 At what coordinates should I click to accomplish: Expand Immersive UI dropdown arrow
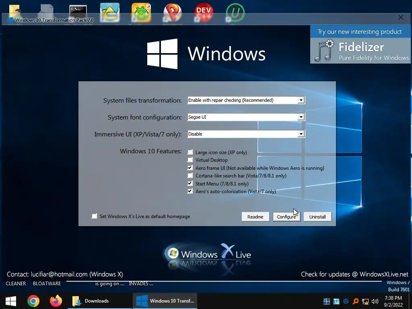[x=301, y=134]
